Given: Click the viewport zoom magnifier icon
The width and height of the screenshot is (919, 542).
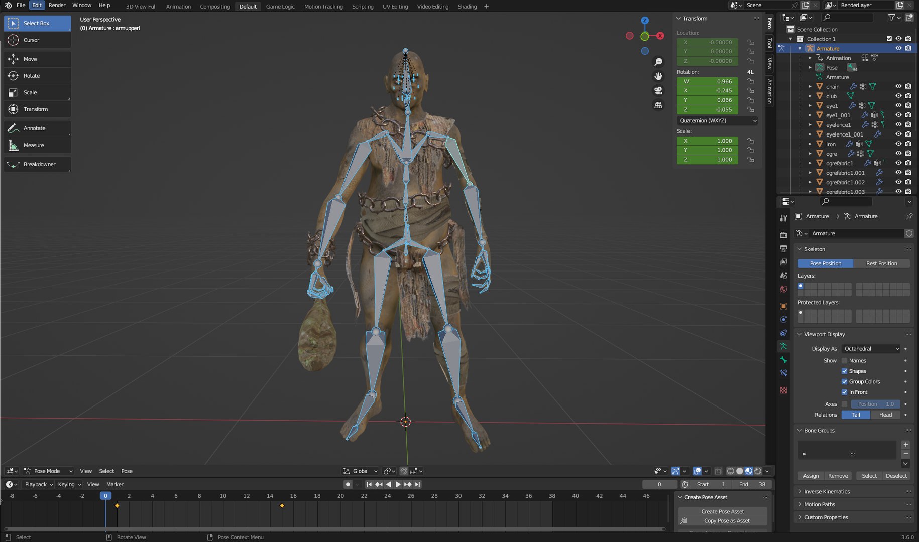Looking at the screenshot, I should pos(658,62).
